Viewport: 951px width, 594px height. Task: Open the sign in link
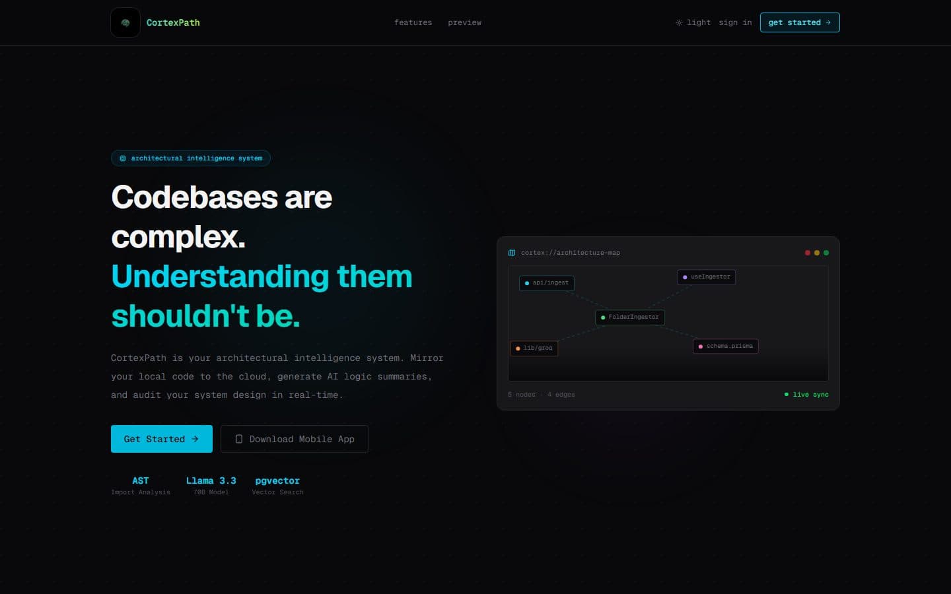click(735, 22)
